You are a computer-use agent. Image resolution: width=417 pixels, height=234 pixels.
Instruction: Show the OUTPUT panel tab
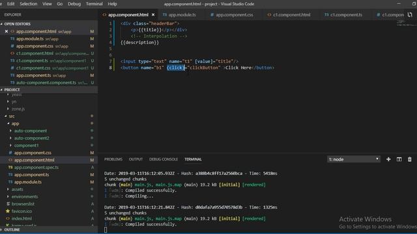click(136, 159)
